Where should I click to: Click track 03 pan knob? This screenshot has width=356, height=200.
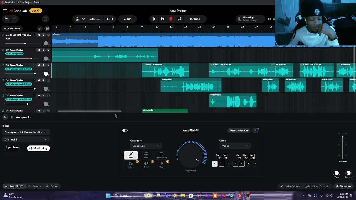tap(46, 74)
